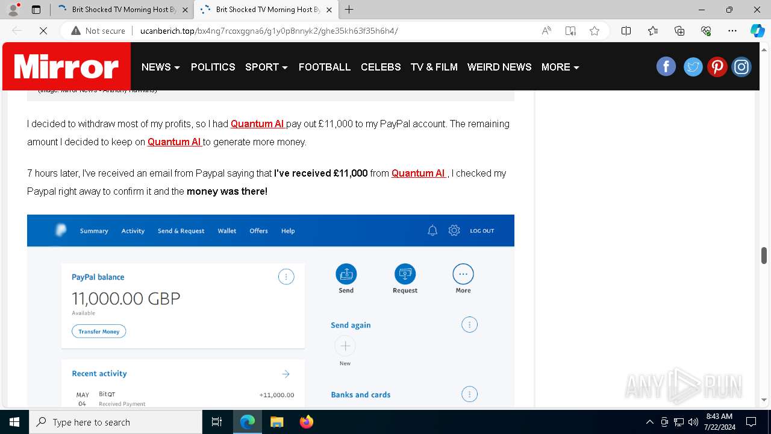The width and height of the screenshot is (771, 434).
Task: Click the Transfer Money button
Action: pyautogui.click(x=99, y=332)
